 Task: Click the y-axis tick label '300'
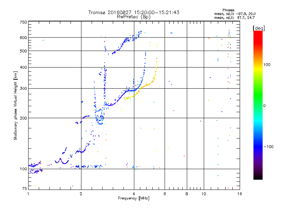coord(23,89)
